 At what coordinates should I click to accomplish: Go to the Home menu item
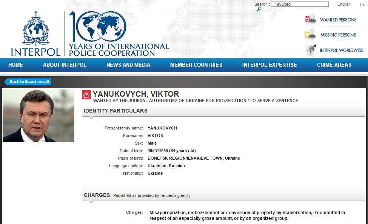[x=15, y=65]
